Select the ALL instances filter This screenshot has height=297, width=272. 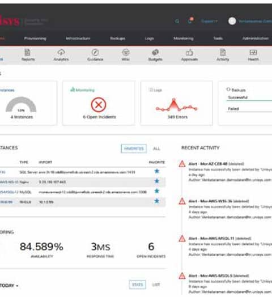tap(156, 148)
